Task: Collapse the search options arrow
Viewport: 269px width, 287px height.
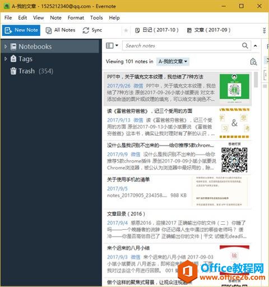Action: pos(255,46)
